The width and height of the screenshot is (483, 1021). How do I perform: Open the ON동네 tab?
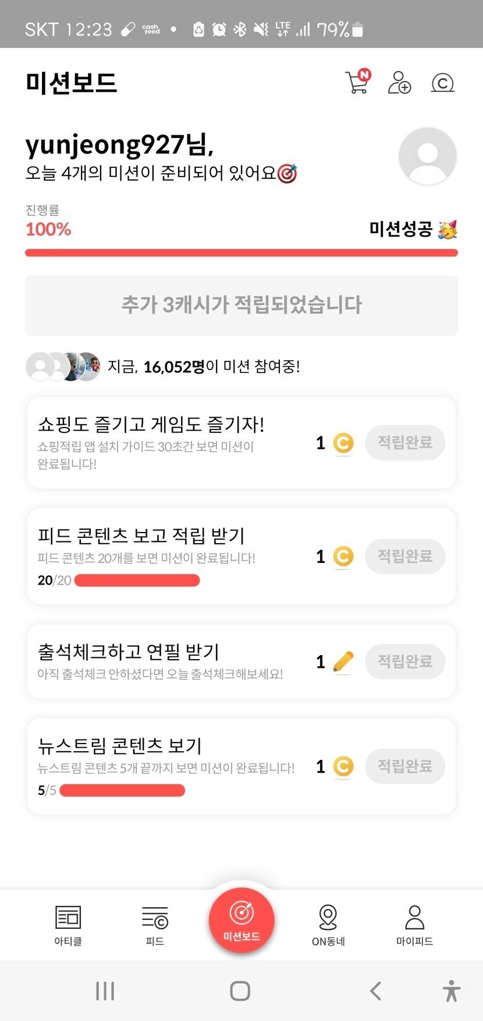(x=328, y=925)
